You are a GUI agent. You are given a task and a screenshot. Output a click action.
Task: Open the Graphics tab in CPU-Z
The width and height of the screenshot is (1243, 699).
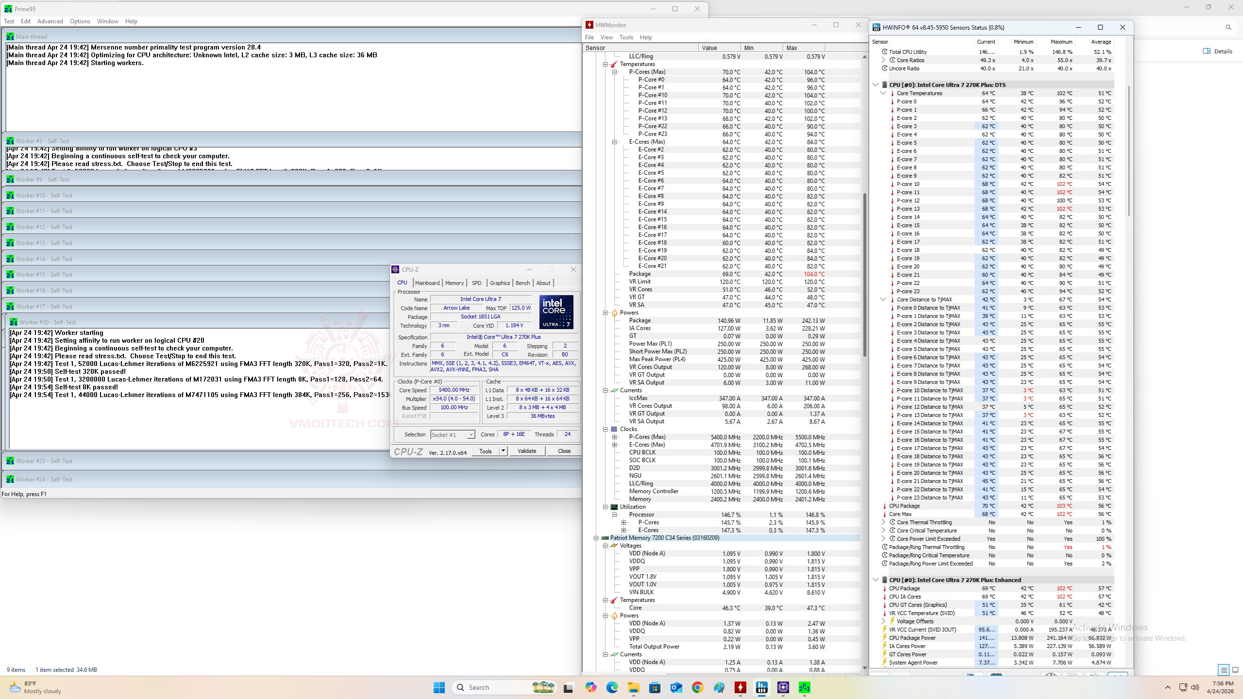tap(500, 283)
